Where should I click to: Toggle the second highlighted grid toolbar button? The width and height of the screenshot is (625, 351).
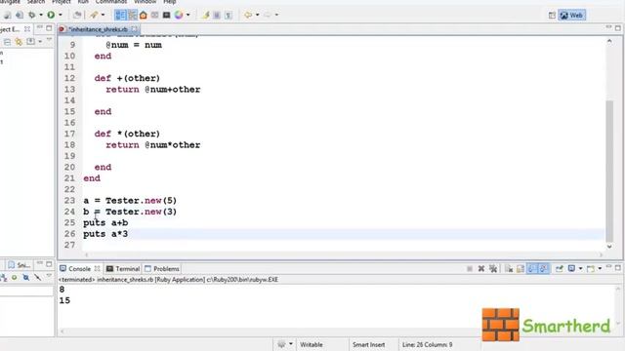[x=133, y=16]
